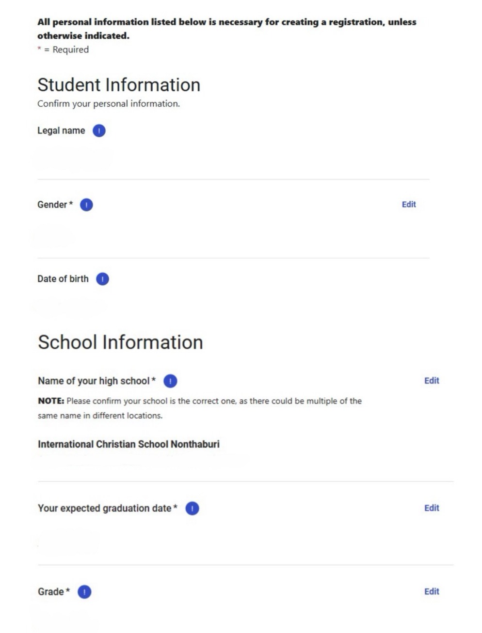Edit the Gender field
This screenshot has height=633, width=482.
[x=408, y=205]
